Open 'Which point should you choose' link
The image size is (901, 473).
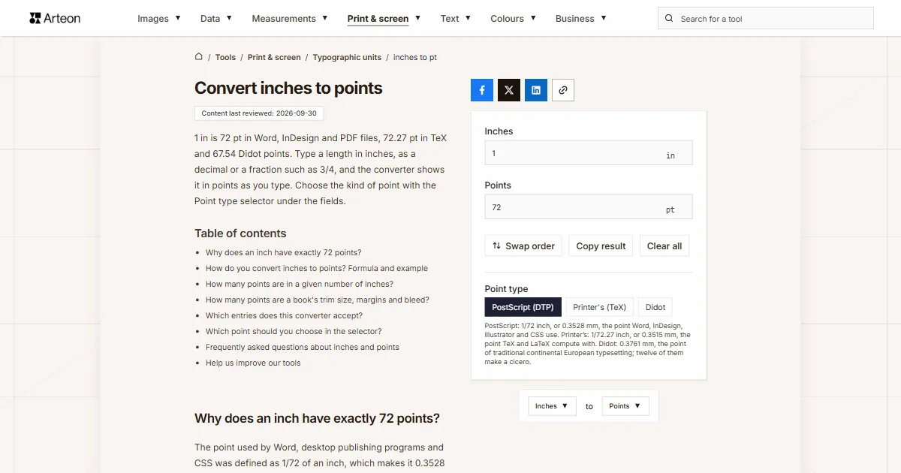(x=294, y=331)
